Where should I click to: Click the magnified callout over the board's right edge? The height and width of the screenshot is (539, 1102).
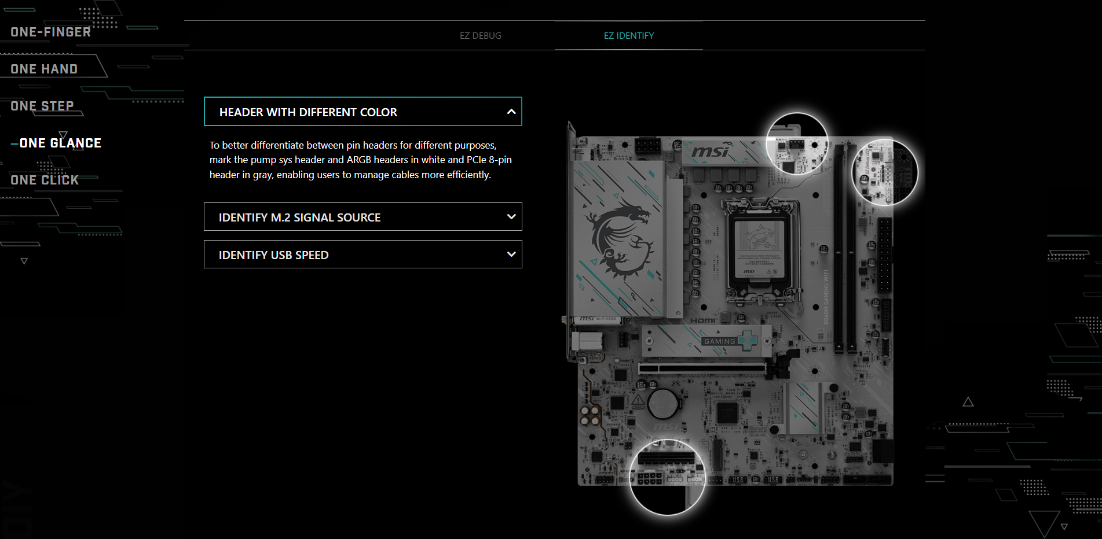pos(885,172)
